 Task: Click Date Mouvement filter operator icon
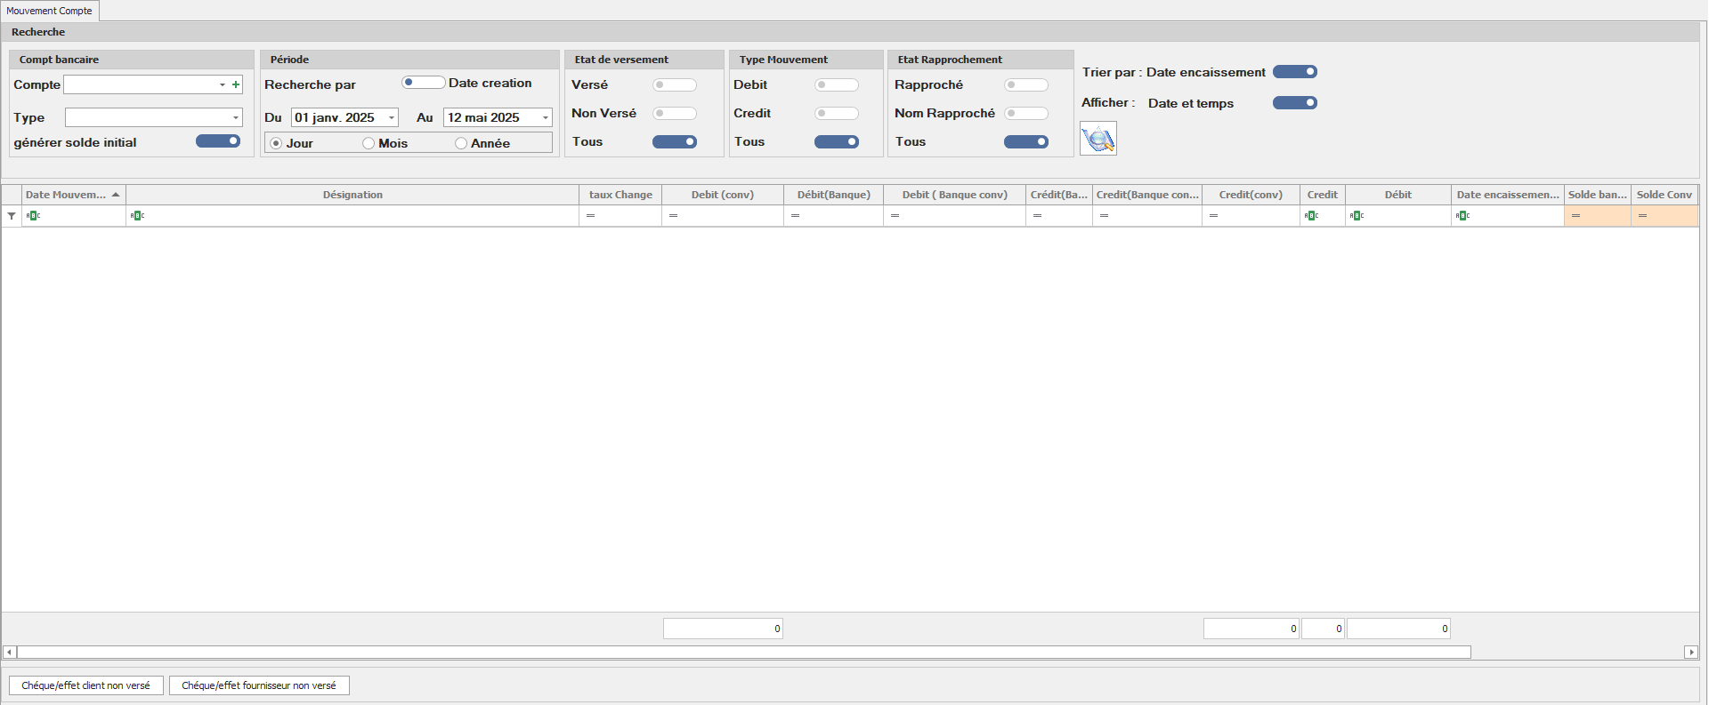pos(33,216)
